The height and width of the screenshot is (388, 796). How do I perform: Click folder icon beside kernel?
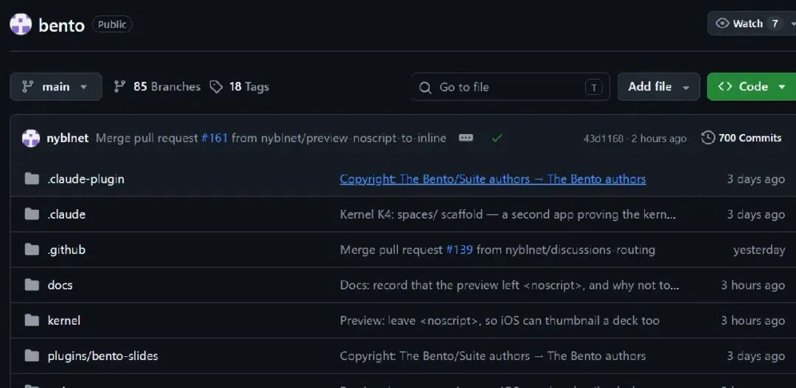32,320
